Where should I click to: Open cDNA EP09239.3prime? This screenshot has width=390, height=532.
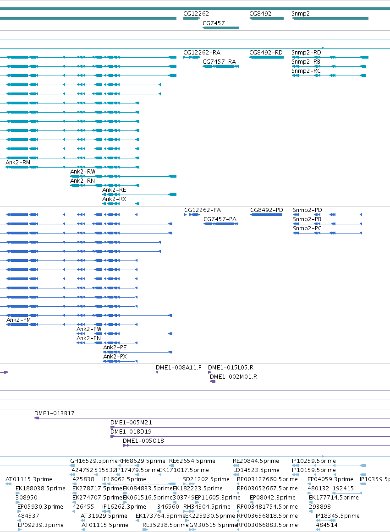click(40, 525)
